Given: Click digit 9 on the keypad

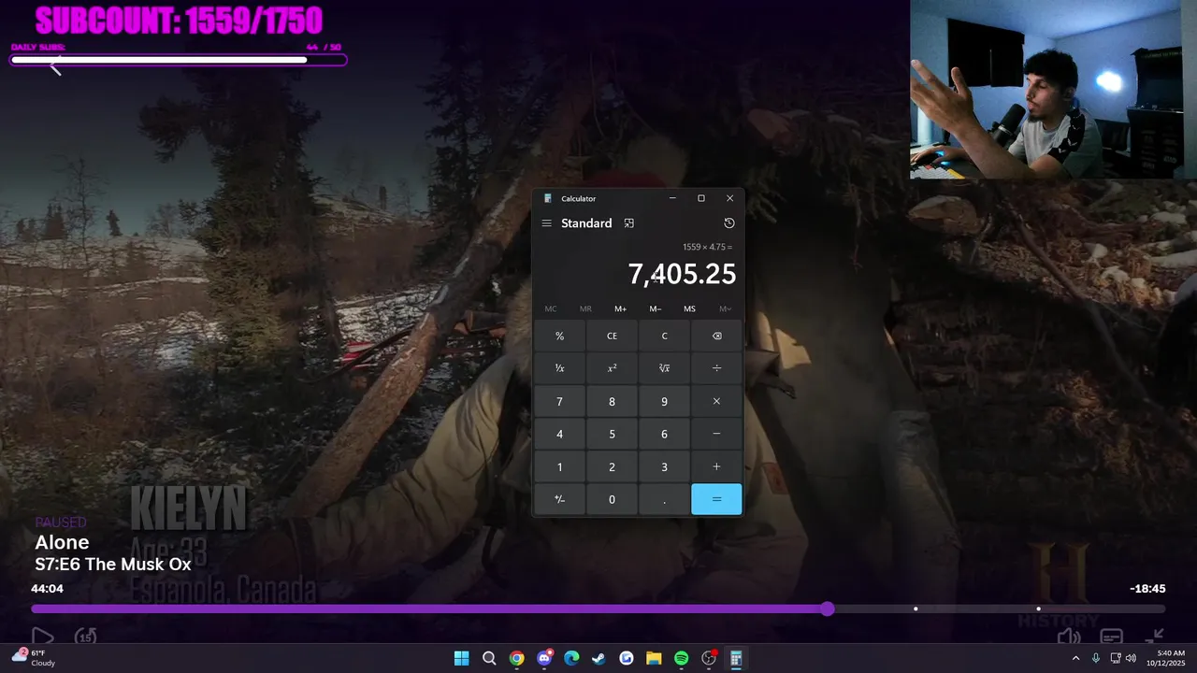Looking at the screenshot, I should [x=664, y=401].
